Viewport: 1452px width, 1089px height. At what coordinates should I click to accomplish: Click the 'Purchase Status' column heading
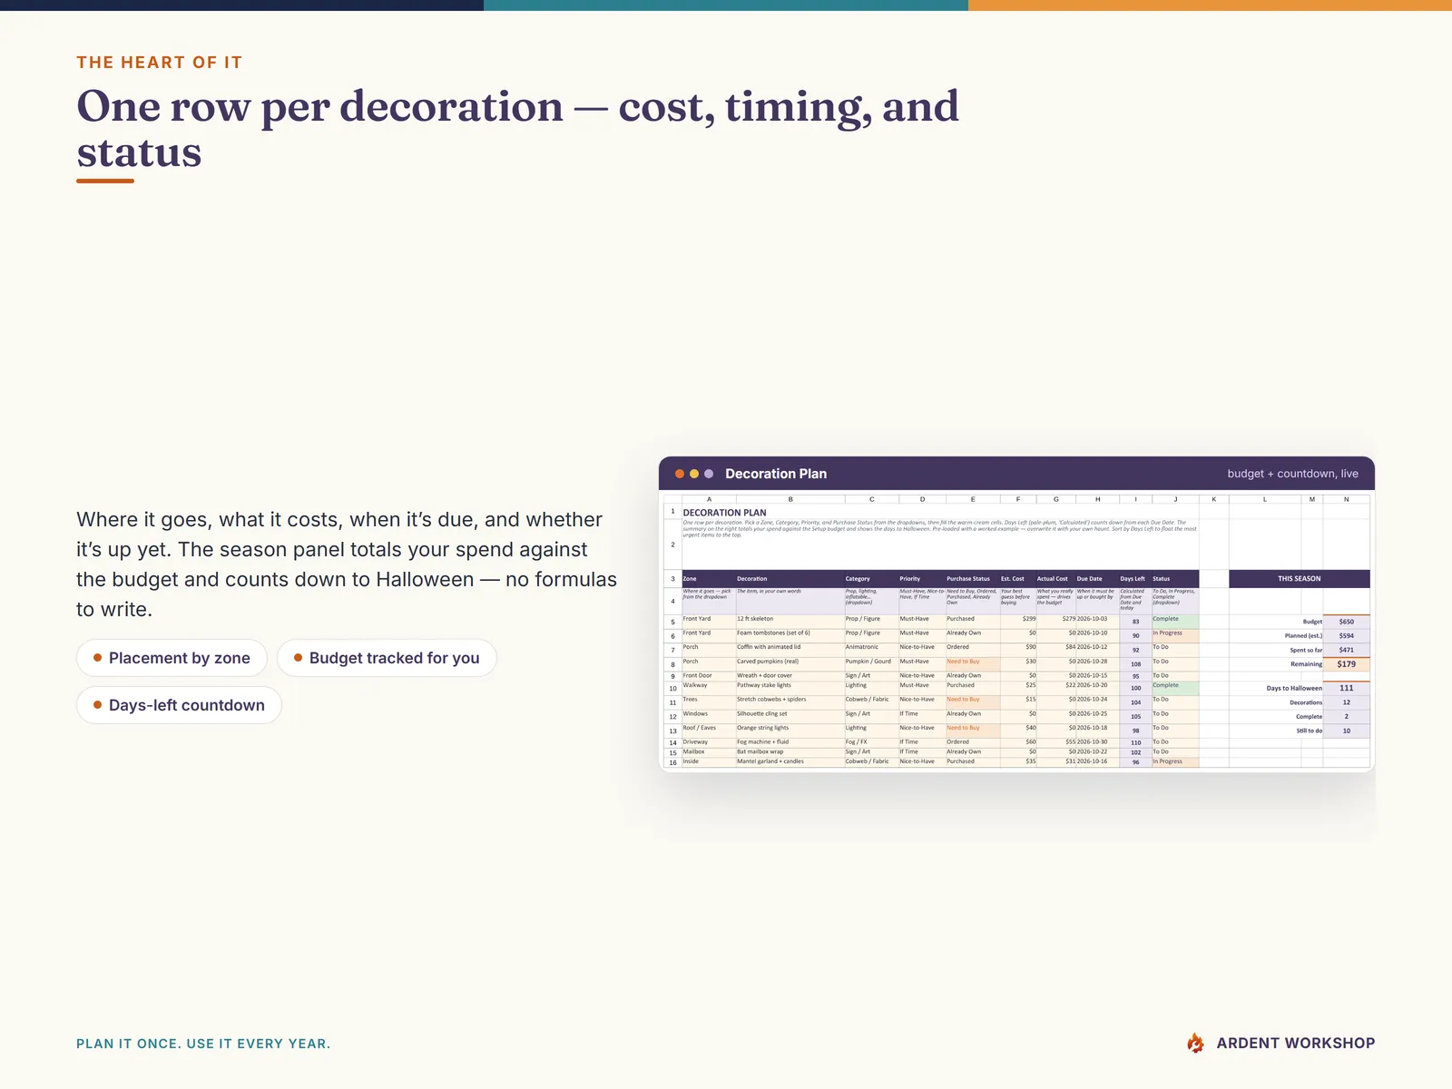(x=973, y=578)
